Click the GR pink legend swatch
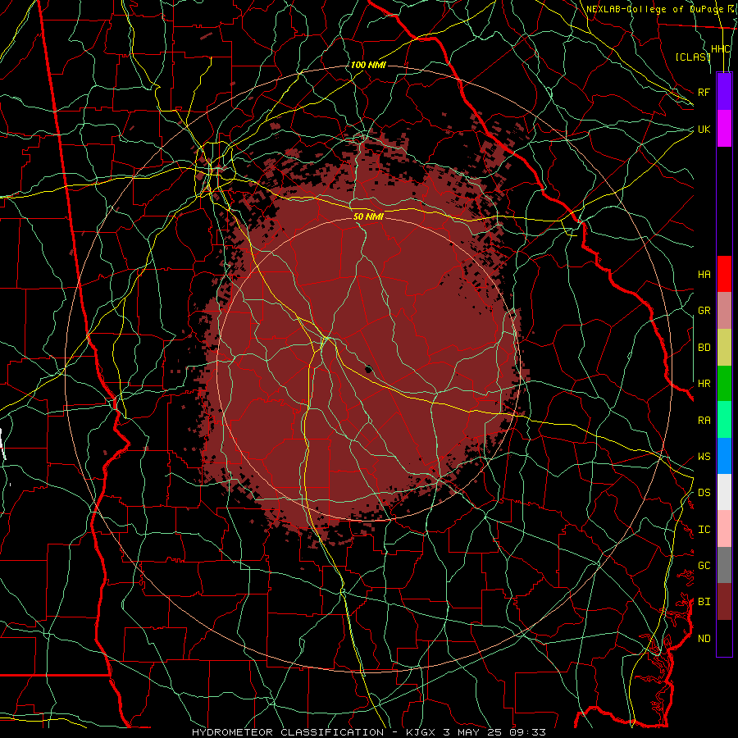The width and height of the screenshot is (738, 738). click(x=724, y=311)
